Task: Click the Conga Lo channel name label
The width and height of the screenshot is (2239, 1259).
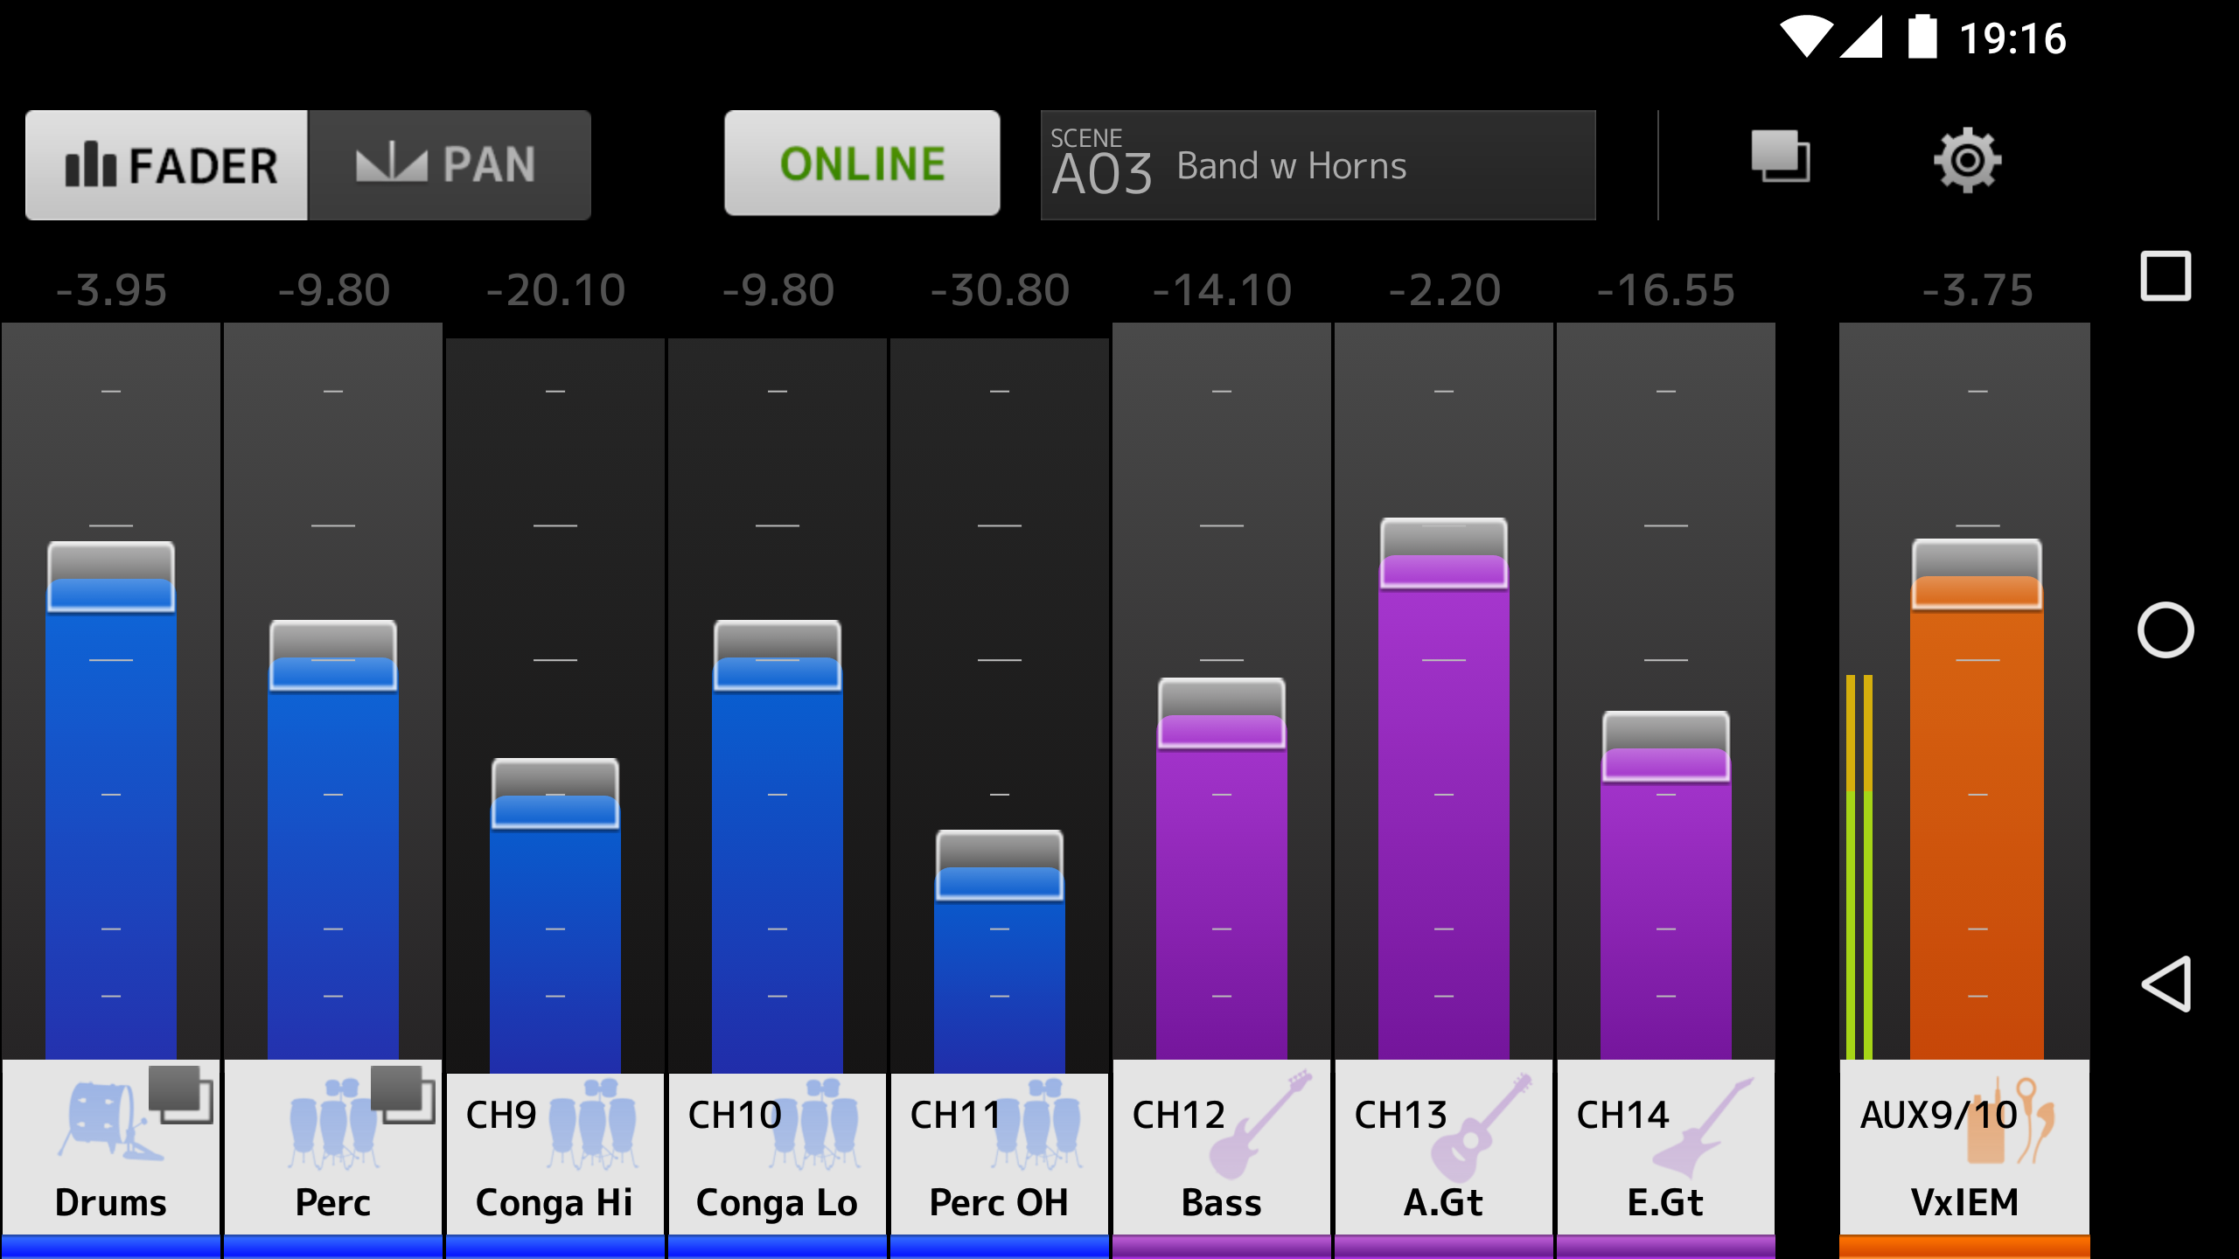Action: [777, 1204]
